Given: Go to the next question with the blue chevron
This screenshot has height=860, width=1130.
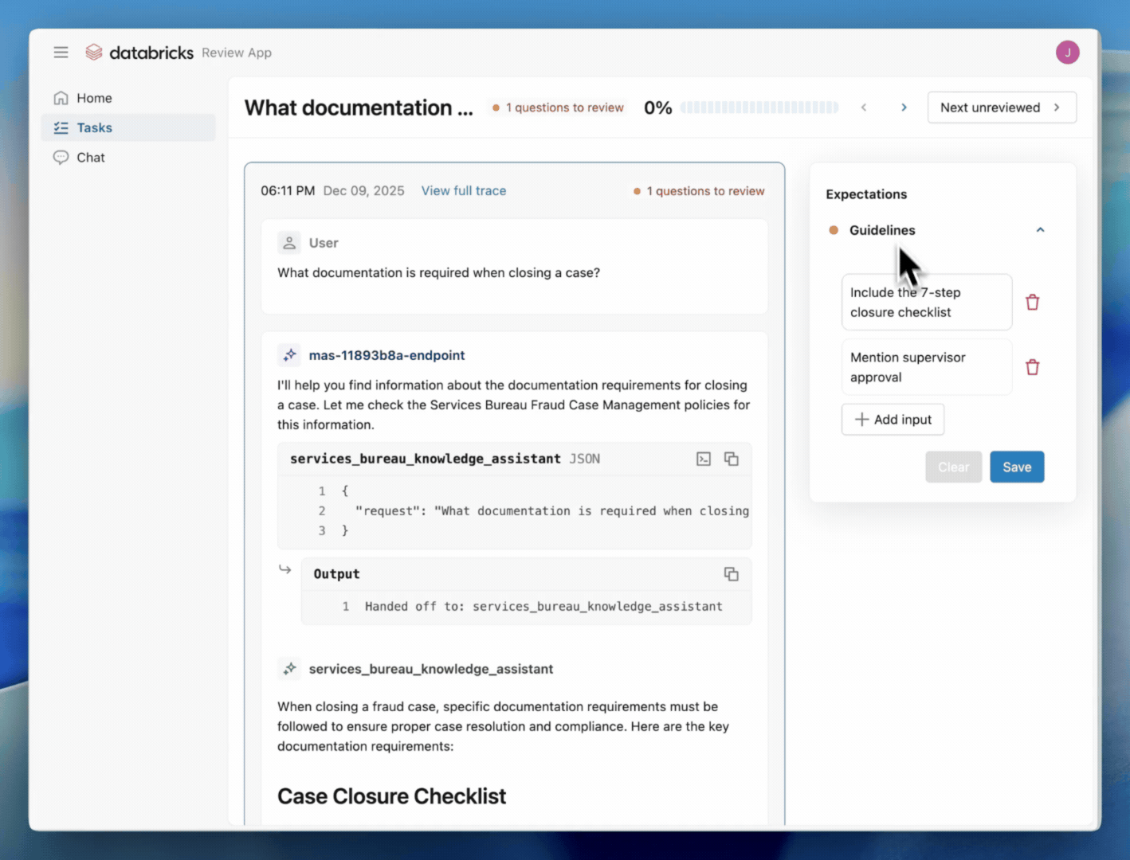Looking at the screenshot, I should point(904,107).
